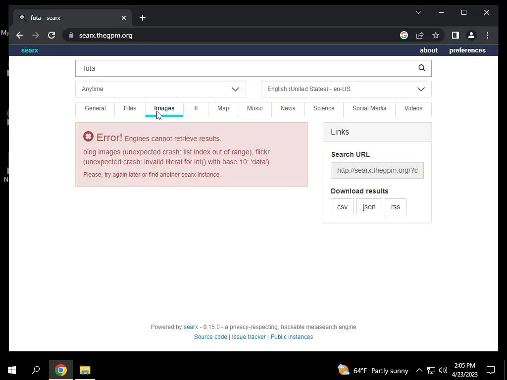Click the network tray icon
507x380 pixels.
click(431, 370)
